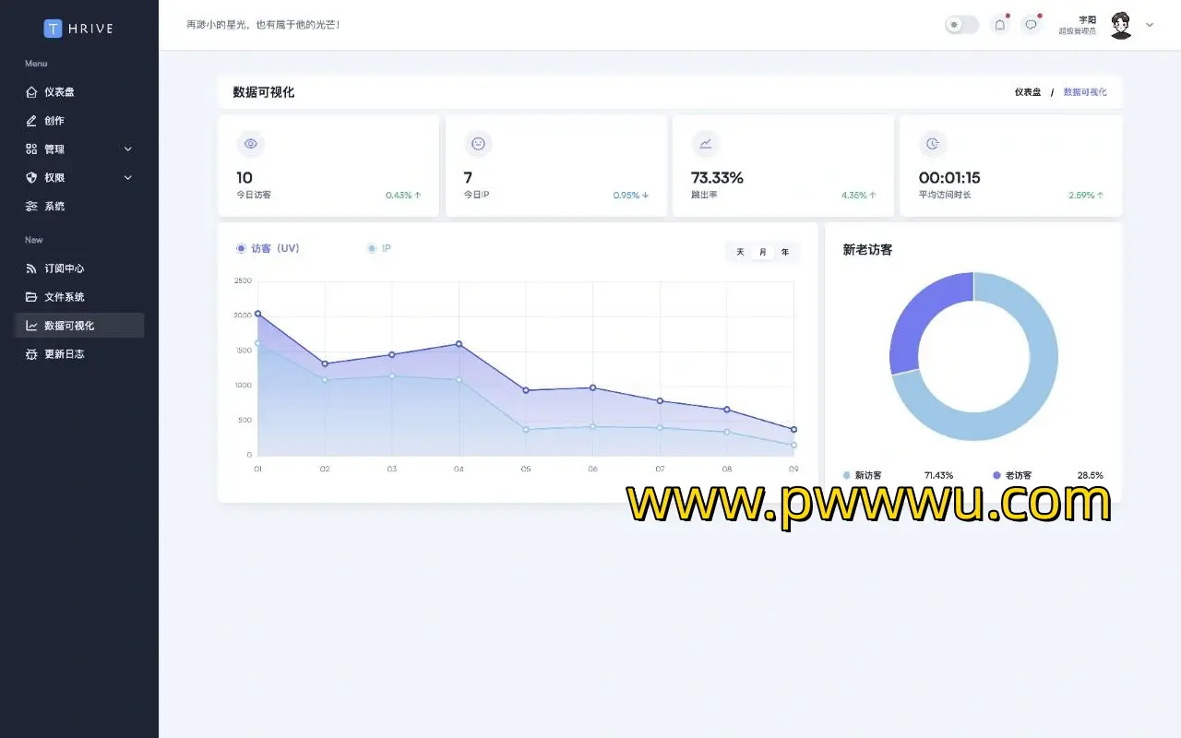Toggle the dark mode switch in header
Viewport: 1181px width, 738px height.
click(961, 25)
